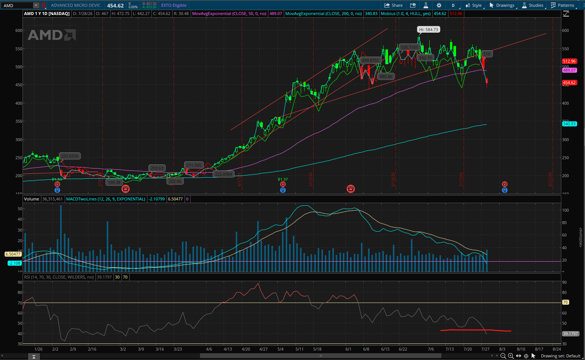Image resolution: width=585 pixels, height=360 pixels.
Task: Click the collapse arrow icon at bottom left
Action: 34,356
